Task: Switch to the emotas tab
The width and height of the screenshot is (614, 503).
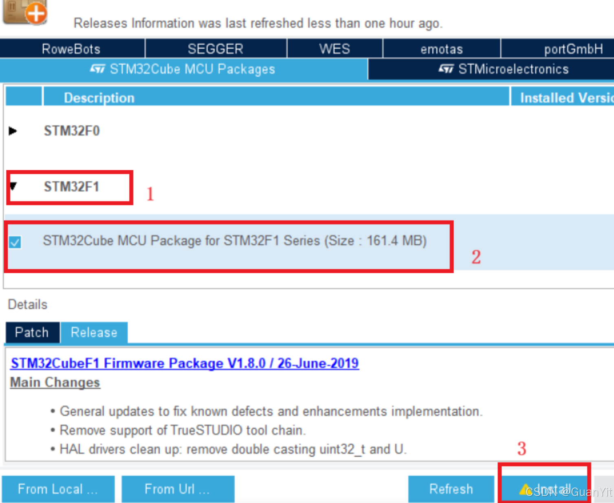Action: (442, 49)
